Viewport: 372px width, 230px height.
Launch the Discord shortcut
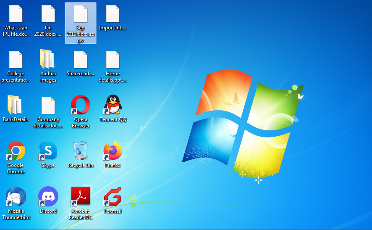coord(48,196)
